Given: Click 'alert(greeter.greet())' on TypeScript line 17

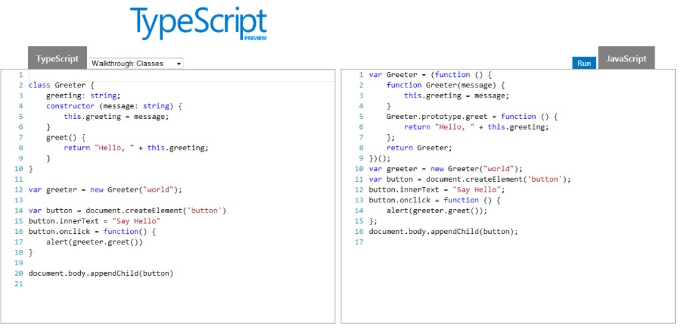Looking at the screenshot, I should [x=94, y=242].
